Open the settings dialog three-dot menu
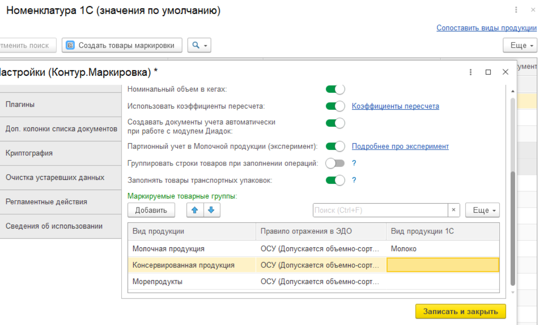Screen dimensions: 541x325 [x=470, y=72]
